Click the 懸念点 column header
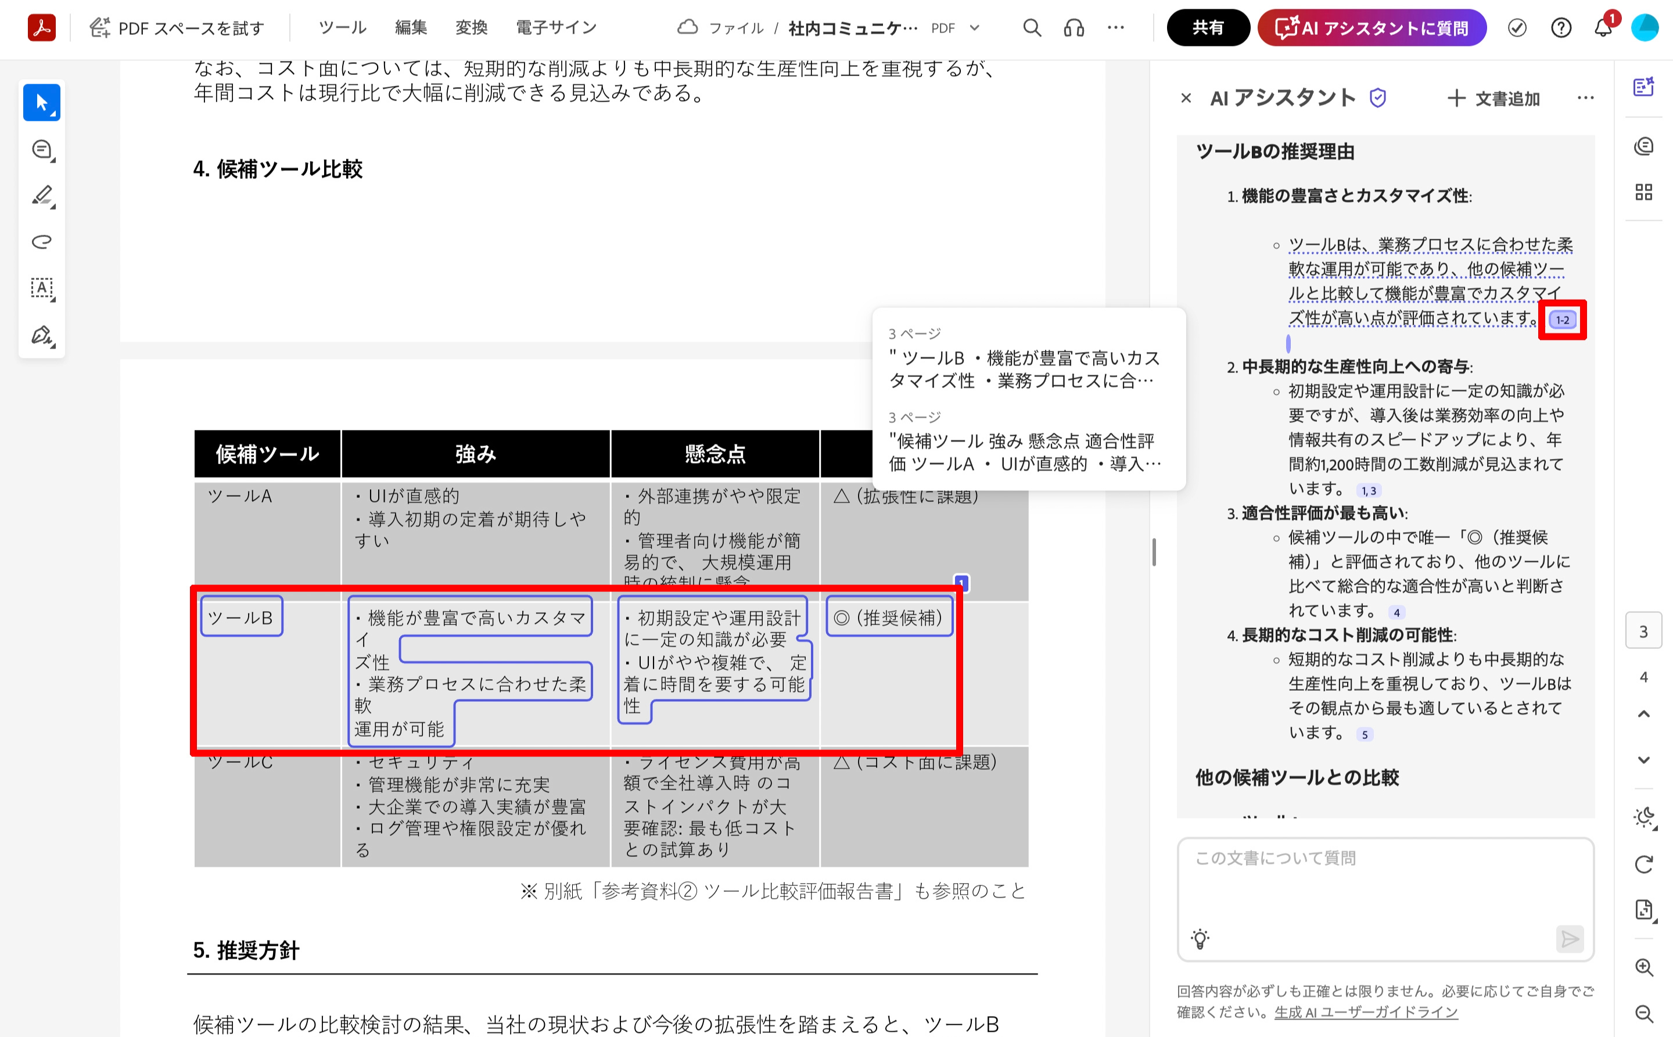Screen dimensions: 1673x1037 (x=715, y=453)
